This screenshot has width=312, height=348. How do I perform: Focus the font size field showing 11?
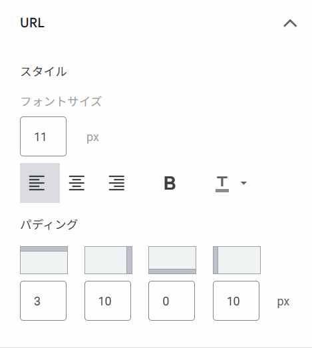point(43,136)
